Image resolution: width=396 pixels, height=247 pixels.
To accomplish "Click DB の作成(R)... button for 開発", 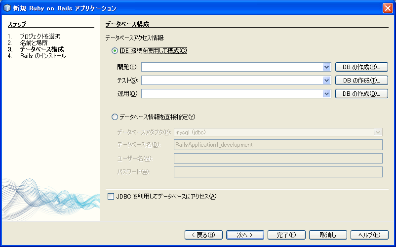I will coord(361,67).
